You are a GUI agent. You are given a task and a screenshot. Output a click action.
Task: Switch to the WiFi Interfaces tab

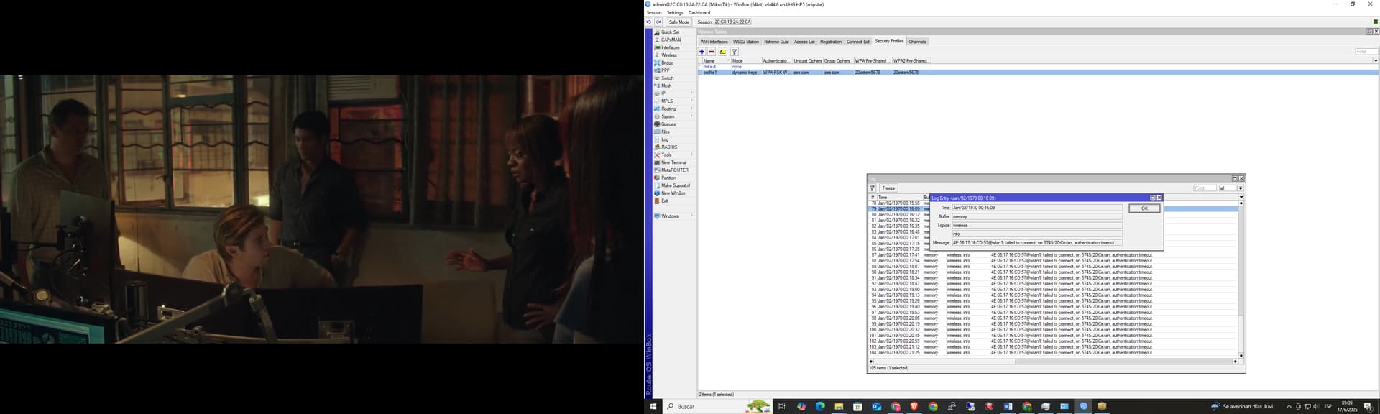(x=714, y=42)
